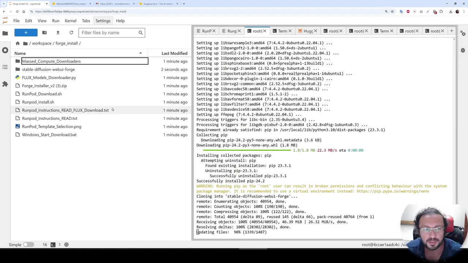The image size is (468, 263).
Task: Open the File menu
Action: (16, 21)
